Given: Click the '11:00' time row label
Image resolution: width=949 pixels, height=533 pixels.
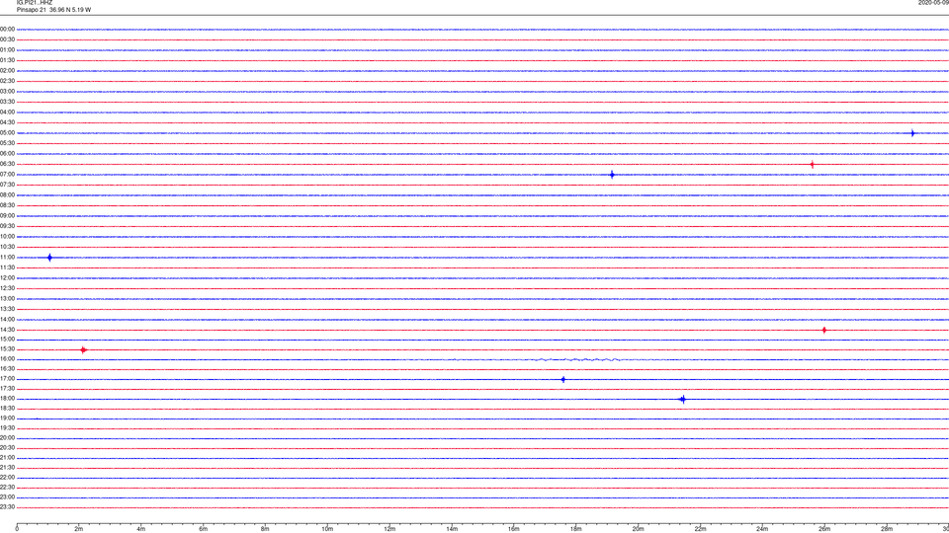Looking at the screenshot, I should pos(7,258).
